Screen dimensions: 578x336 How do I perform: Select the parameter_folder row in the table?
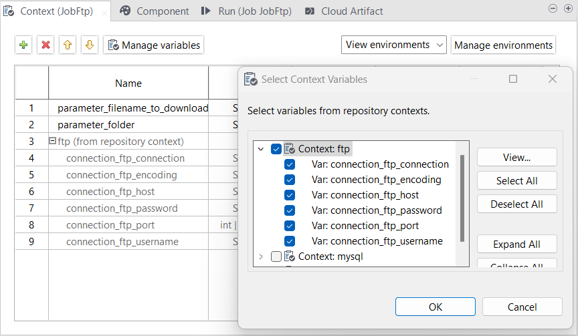(x=96, y=125)
